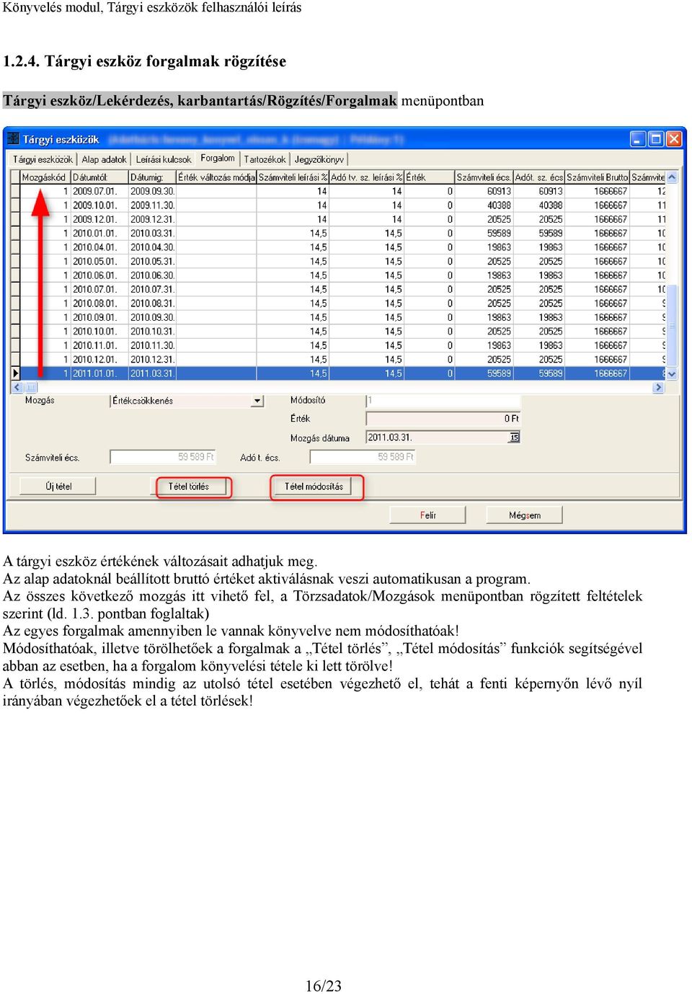692x994 pixels.
Task: Close the Tárgyi eszközök window
Action: [x=673, y=139]
